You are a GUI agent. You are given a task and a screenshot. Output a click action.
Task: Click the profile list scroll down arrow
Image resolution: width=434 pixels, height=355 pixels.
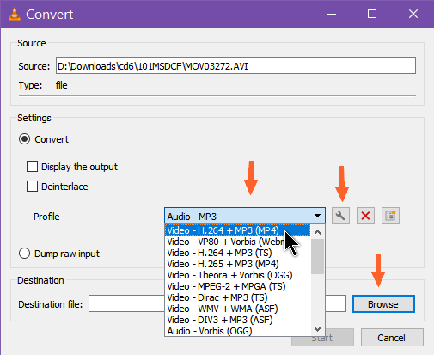(317, 329)
